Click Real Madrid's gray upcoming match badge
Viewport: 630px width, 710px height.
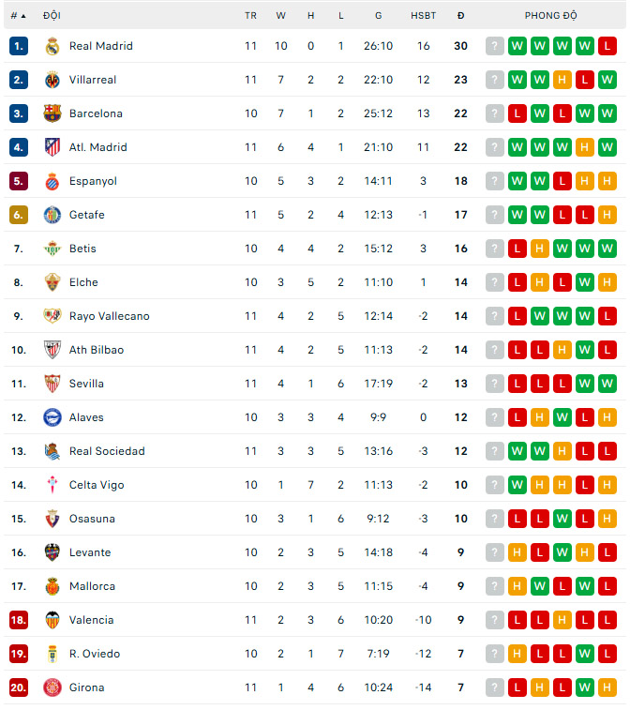pos(495,46)
